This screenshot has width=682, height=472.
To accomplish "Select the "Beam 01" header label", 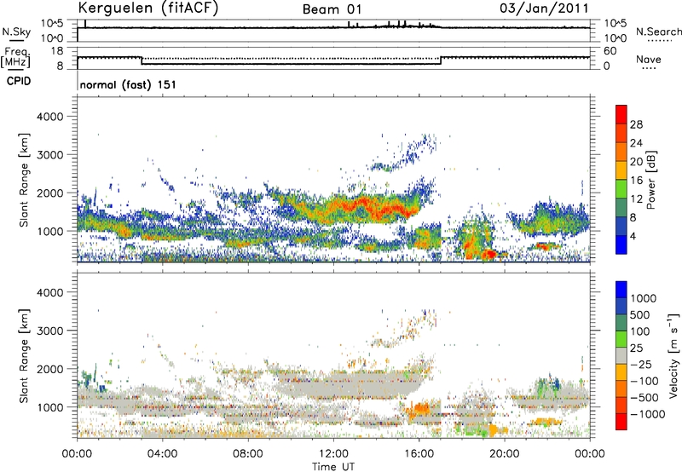I will click(x=332, y=9).
